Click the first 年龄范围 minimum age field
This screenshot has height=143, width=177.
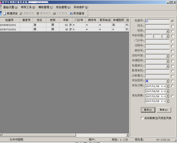click(x=149, y=36)
